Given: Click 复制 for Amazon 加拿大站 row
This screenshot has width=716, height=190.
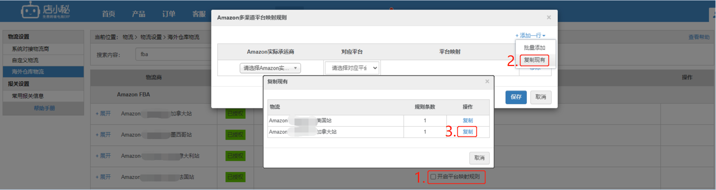Looking at the screenshot, I should pos(467,132).
